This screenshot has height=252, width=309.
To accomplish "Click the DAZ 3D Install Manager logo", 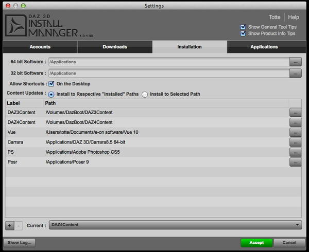I will (49, 26).
